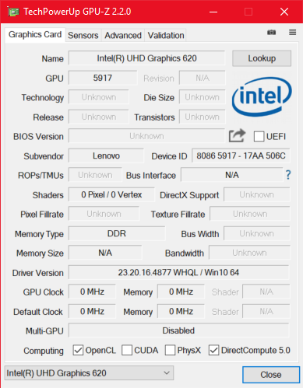
Task: Click the camera screenshot icon
Action: coord(271,33)
